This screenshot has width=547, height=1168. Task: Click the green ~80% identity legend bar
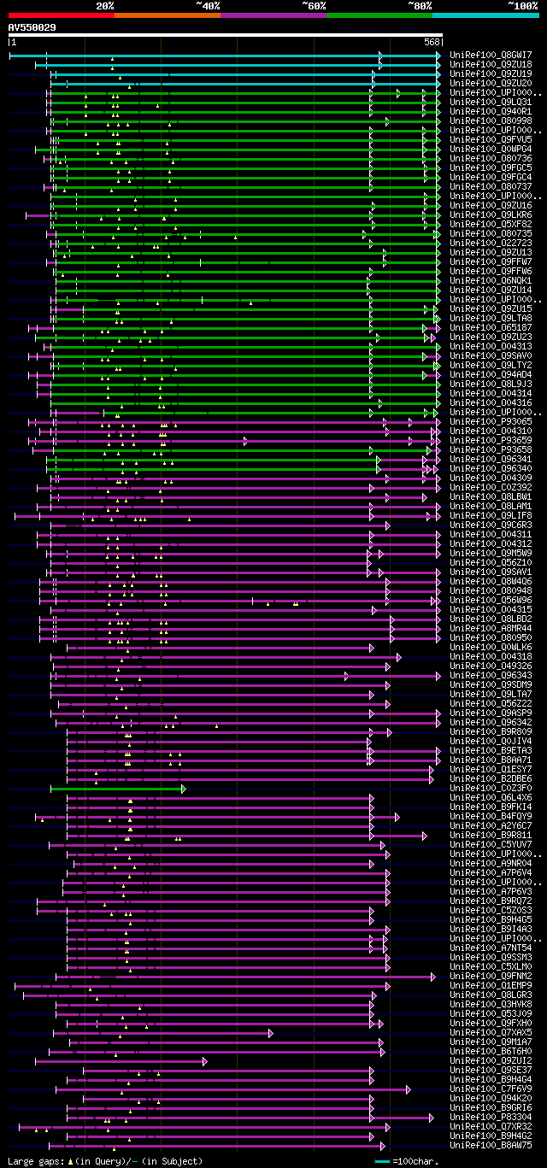[379, 15]
